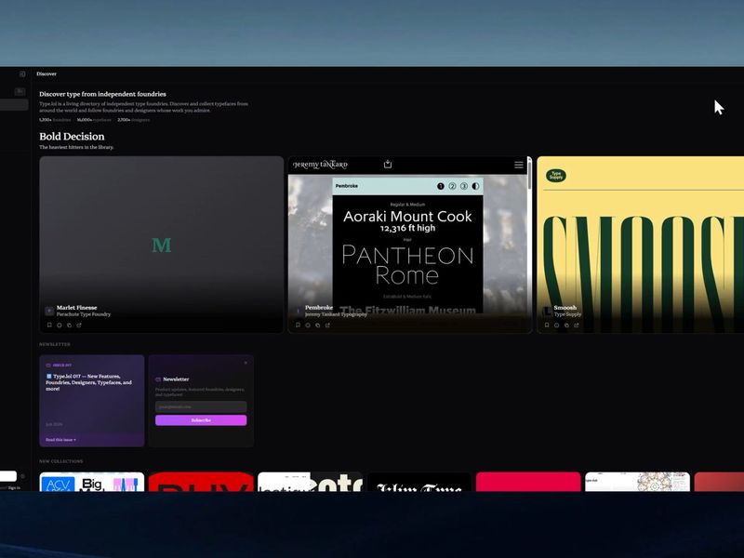Click the circle icon on Smoosh card
The height and width of the screenshot is (558, 744).
click(x=556, y=325)
